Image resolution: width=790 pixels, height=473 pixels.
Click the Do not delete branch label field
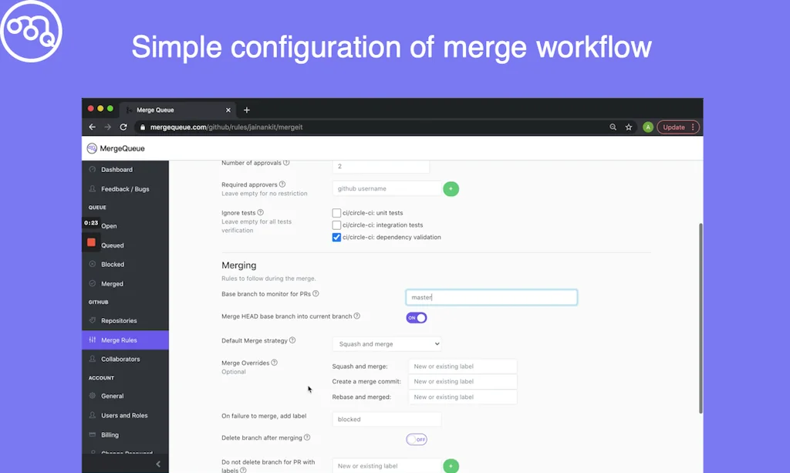[x=387, y=466]
